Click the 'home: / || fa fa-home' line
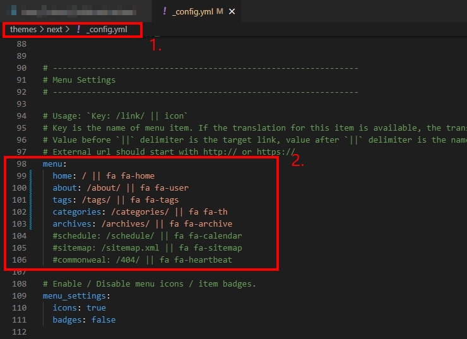Screen dimensions: 467x339 click(x=103, y=175)
